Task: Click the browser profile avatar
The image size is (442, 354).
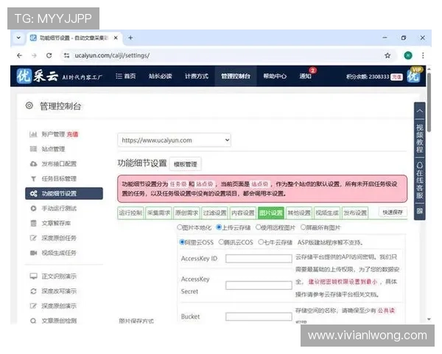Action: pos(408,55)
